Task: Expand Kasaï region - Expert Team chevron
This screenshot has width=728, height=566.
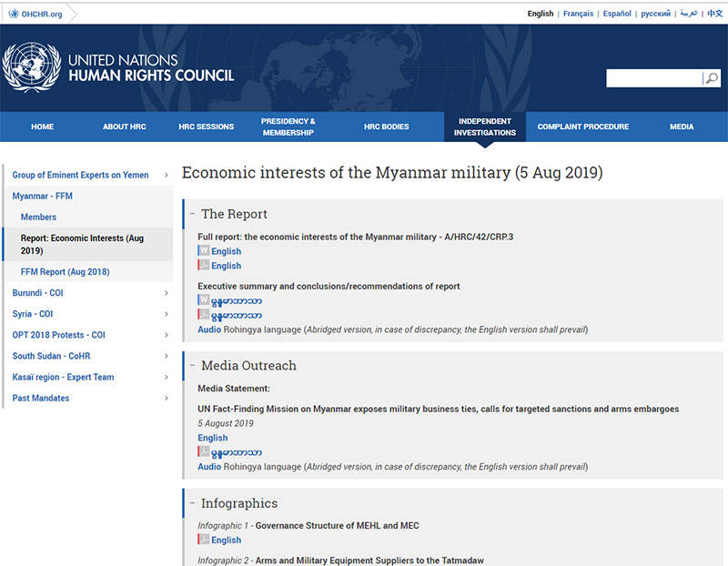Action: point(167,377)
